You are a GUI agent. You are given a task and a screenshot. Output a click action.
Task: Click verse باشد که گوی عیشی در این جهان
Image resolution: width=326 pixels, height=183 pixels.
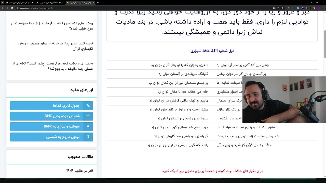178,145
